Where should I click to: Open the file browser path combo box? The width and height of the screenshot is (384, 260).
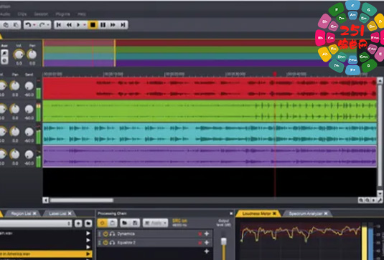coord(36,223)
